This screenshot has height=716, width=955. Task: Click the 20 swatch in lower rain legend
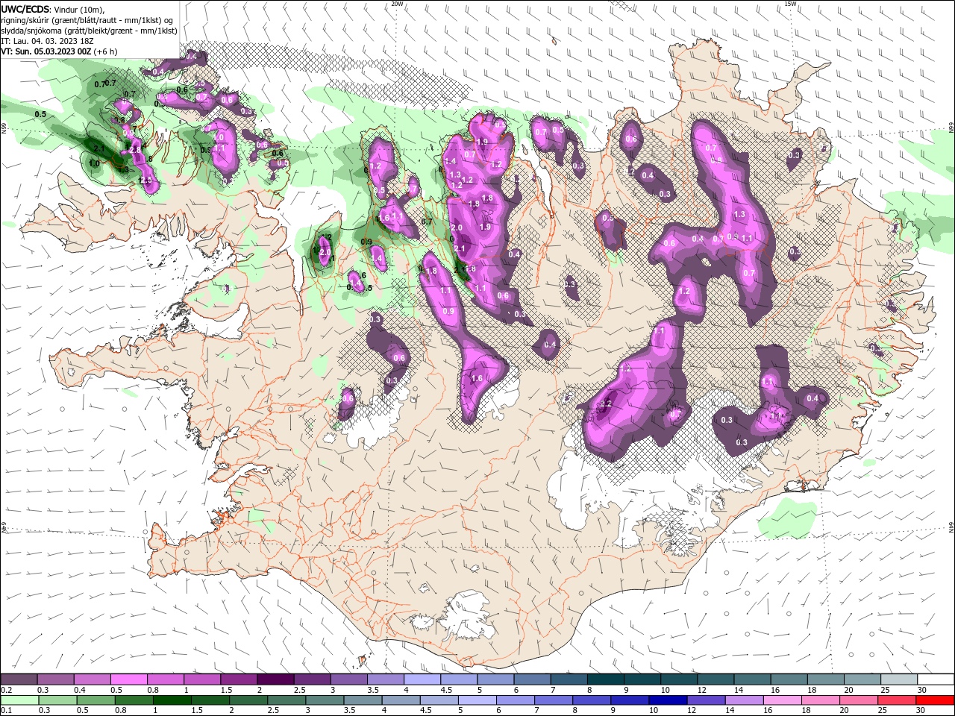tap(859, 700)
